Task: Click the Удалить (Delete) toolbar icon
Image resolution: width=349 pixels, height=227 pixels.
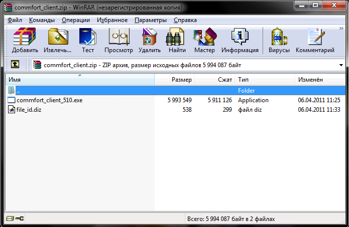Action: [149, 37]
